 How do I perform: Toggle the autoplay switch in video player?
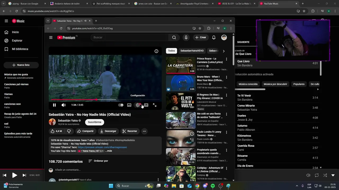coord(121,105)
